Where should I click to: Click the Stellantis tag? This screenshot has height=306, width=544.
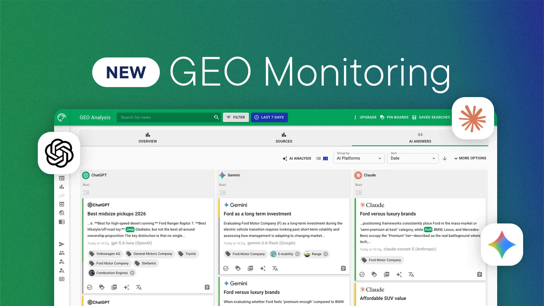146,263
